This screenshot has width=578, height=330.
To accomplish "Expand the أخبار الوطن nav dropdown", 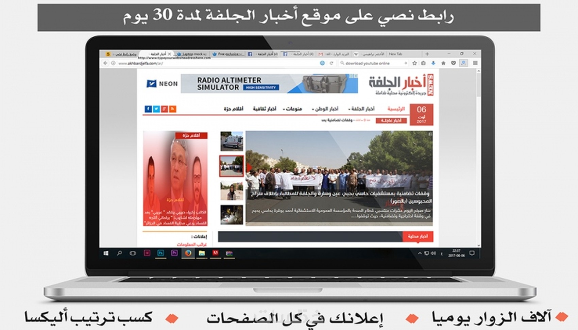I will (x=325, y=109).
